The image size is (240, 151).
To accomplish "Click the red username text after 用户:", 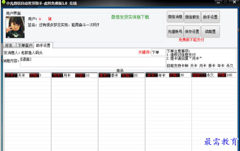I will tap(45, 19).
